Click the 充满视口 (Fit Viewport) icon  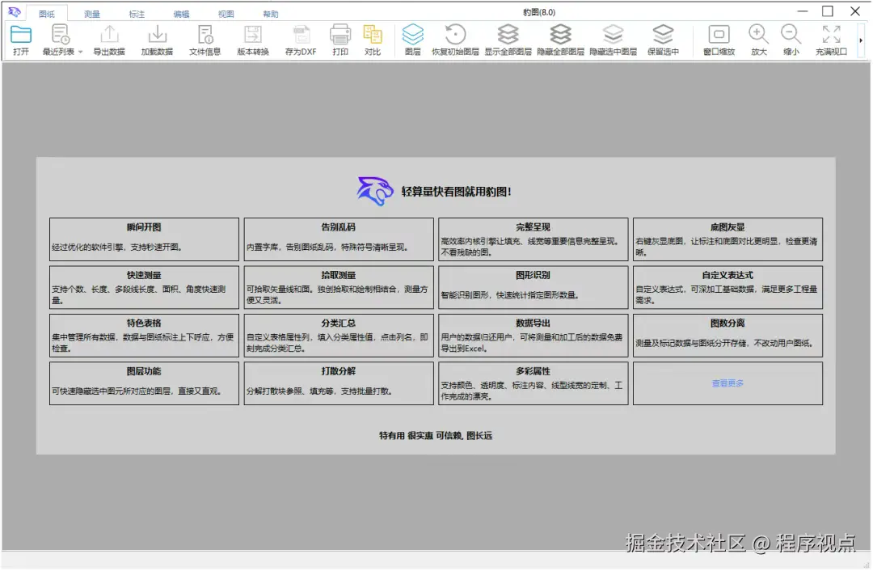(x=831, y=38)
